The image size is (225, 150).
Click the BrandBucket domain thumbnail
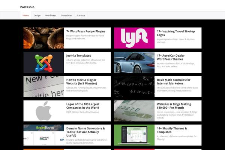[43, 135]
